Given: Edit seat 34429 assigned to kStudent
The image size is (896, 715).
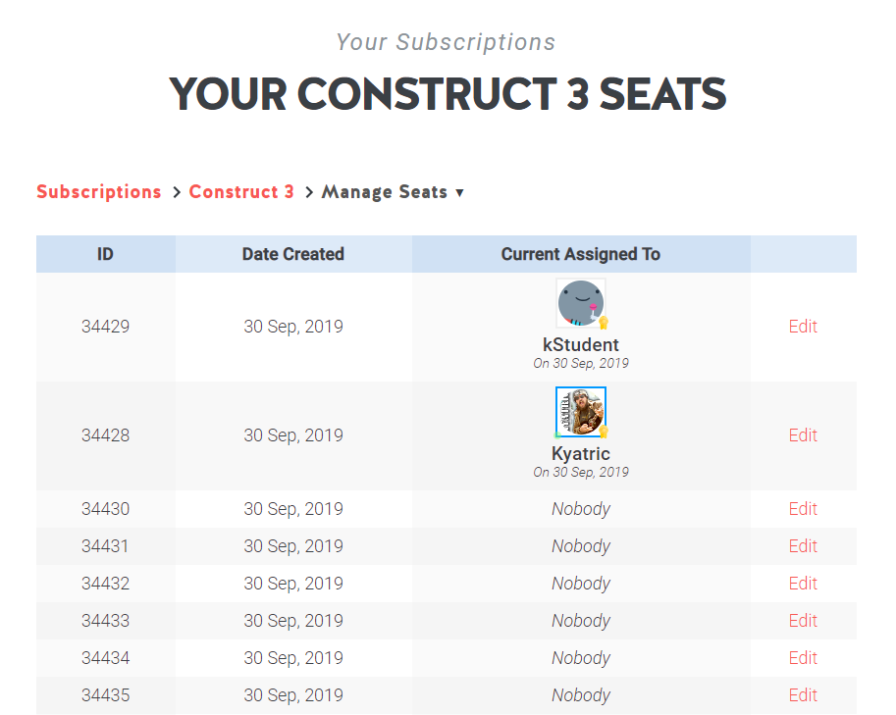Looking at the screenshot, I should tap(803, 327).
